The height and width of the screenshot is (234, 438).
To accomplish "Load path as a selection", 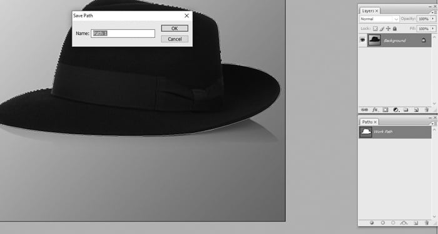I will [393, 223].
